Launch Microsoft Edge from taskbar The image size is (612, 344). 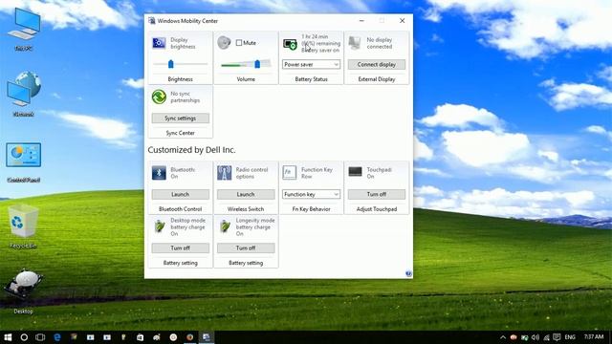click(x=57, y=337)
